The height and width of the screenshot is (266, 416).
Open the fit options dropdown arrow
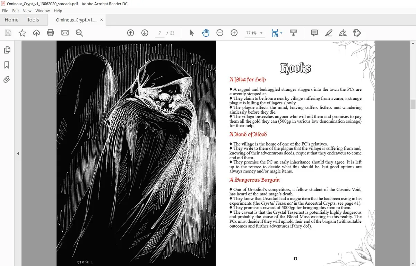point(281,33)
